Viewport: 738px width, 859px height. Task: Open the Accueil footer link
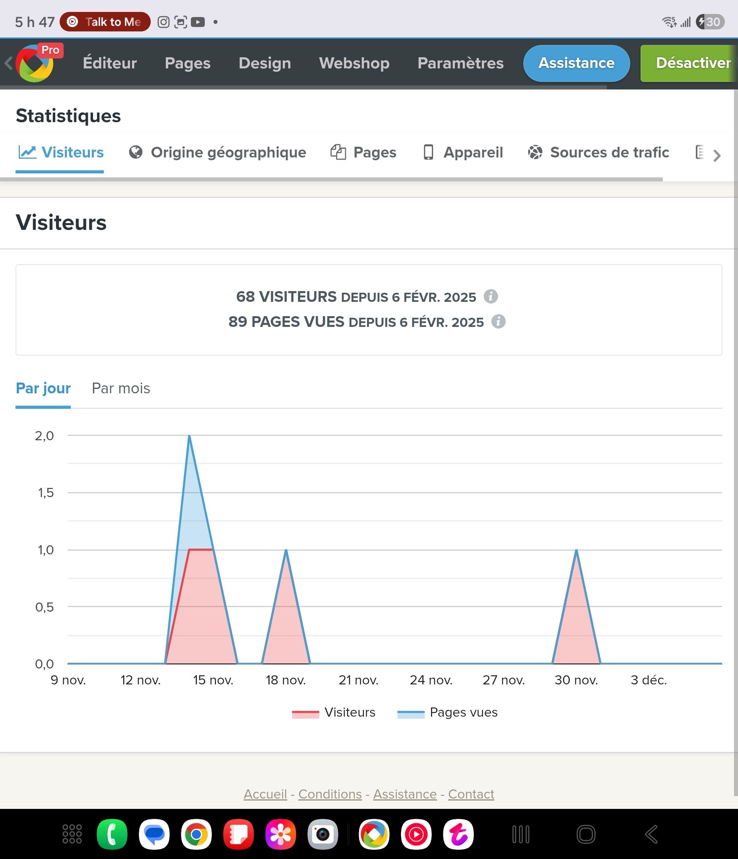click(265, 794)
